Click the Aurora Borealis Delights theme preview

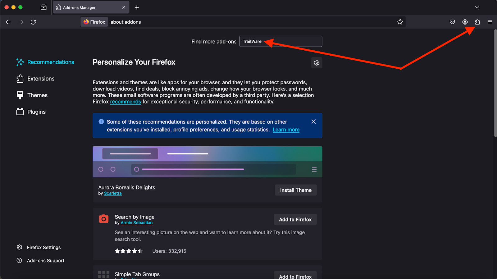[207, 162]
